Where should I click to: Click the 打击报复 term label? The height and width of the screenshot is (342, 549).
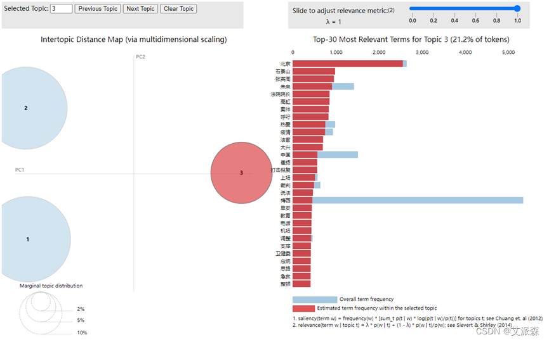point(281,170)
